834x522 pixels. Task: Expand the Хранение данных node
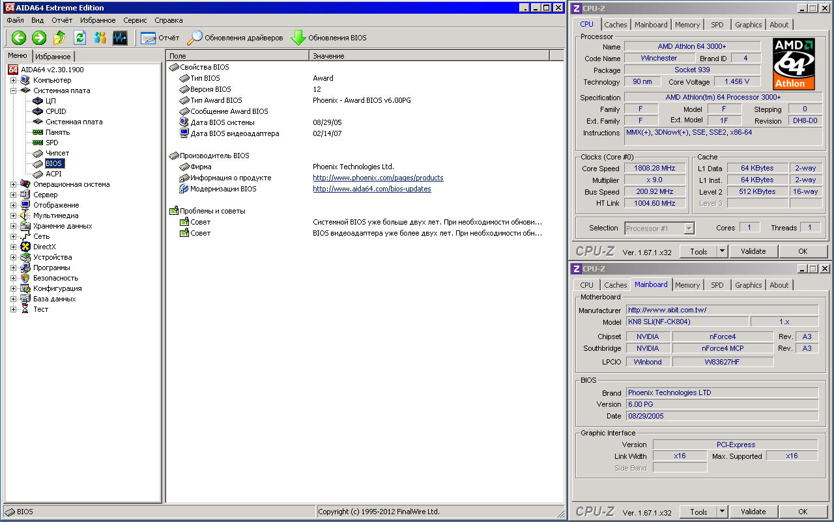(x=13, y=226)
